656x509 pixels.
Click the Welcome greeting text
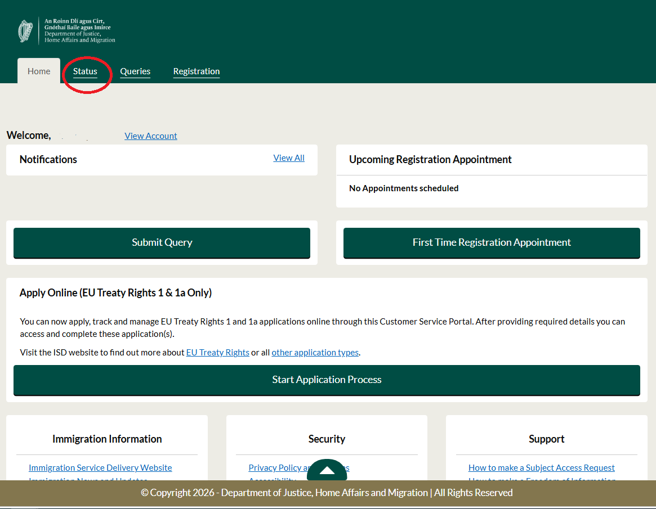tap(29, 136)
